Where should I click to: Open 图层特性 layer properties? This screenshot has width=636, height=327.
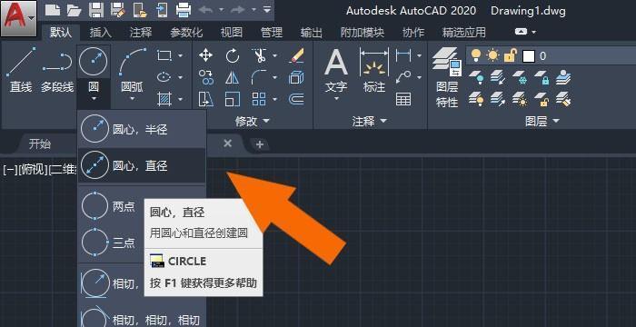(447, 77)
